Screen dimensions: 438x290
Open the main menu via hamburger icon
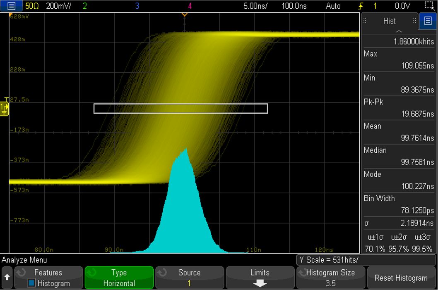[11, 6]
